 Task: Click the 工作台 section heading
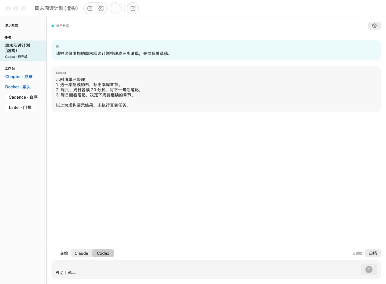[10, 68]
